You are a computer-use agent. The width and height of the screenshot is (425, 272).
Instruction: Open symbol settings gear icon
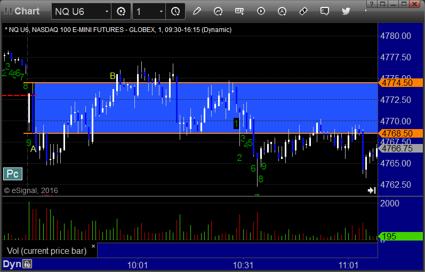point(121,11)
